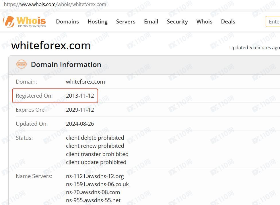Click the 'Updated 5 minutes ago' text
The width and height of the screenshot is (280, 205).
click(x=254, y=48)
